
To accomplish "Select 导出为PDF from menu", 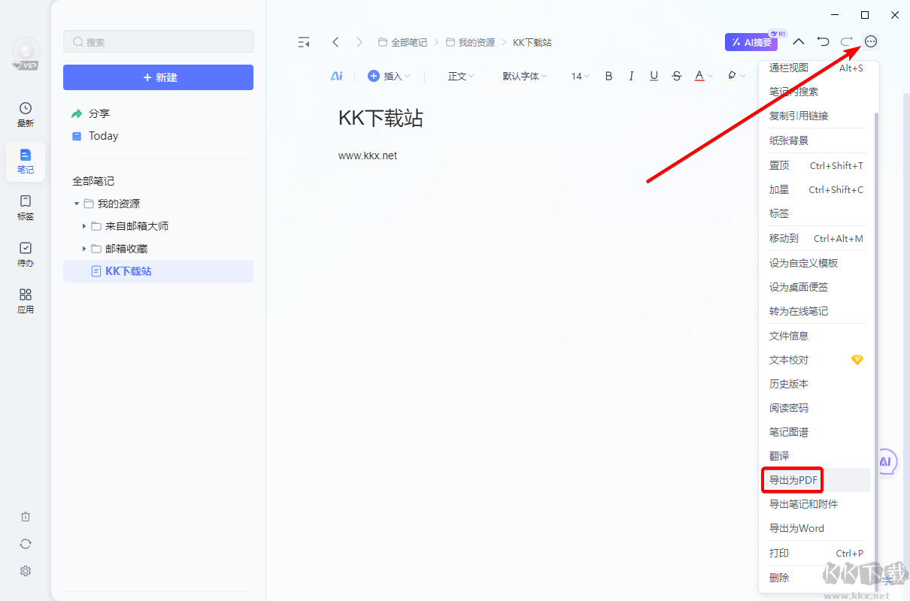I will [793, 480].
